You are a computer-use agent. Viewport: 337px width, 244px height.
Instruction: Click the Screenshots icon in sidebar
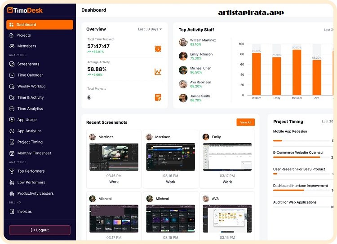pyautogui.click(x=12, y=64)
